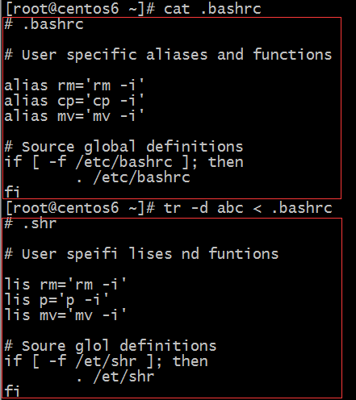Image resolution: width=356 pixels, height=400 pixels.
Task: Click the 'tr -d abc < .bashrc' command
Action: 248,208
